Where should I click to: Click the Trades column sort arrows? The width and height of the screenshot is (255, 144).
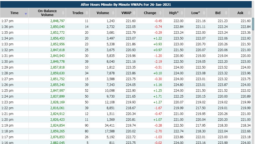(87, 13)
